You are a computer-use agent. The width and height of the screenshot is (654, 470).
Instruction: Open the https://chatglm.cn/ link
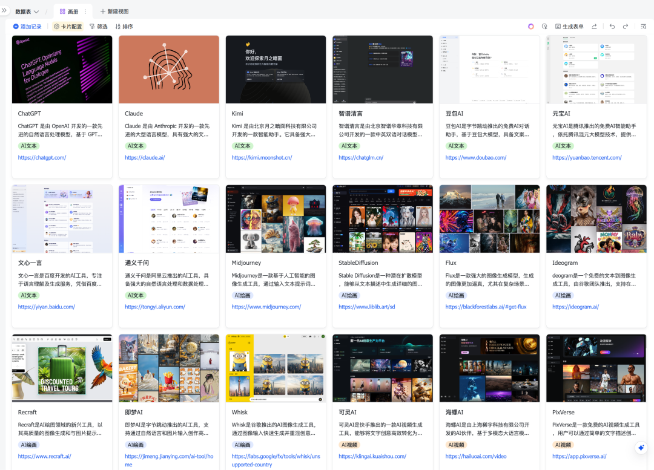(361, 157)
